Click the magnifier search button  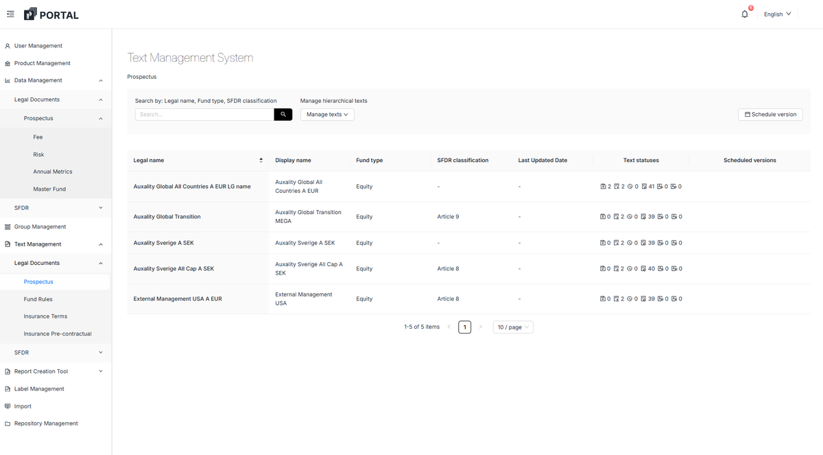[x=283, y=115]
